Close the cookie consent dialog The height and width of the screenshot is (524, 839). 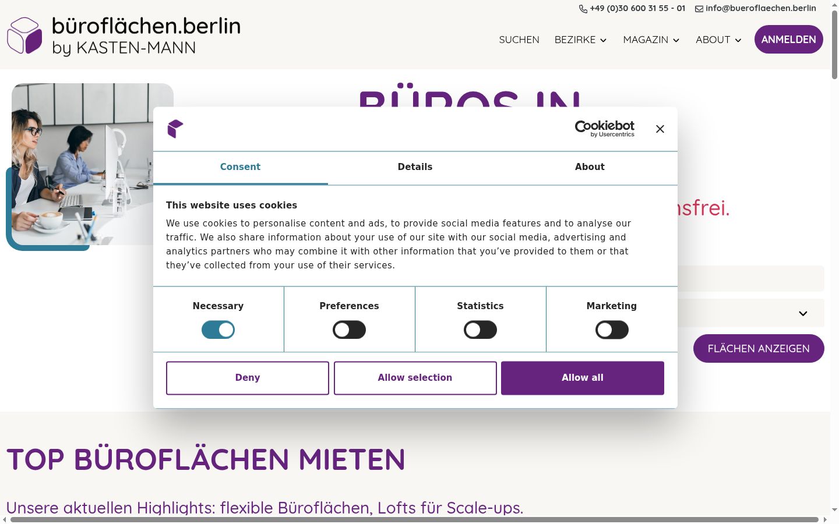(660, 129)
